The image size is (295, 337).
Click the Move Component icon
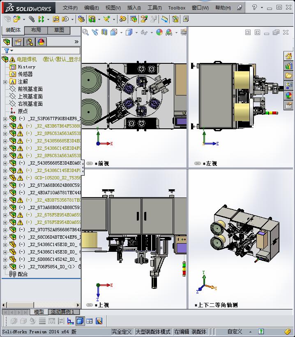[x=65, y=19]
